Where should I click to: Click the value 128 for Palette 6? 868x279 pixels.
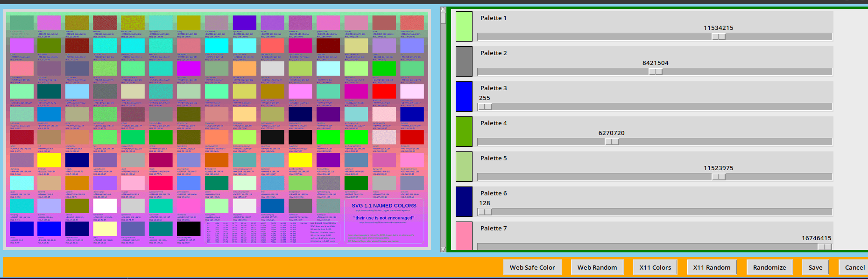click(485, 203)
